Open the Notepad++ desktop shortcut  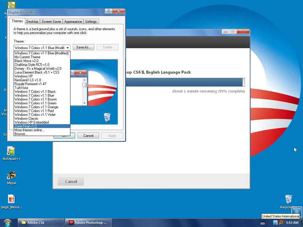[12, 153]
